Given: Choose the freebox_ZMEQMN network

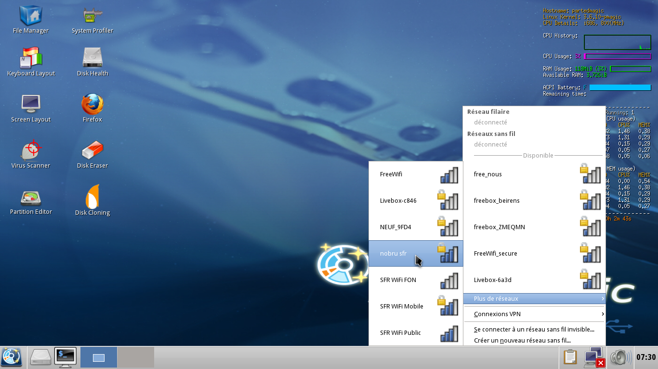Looking at the screenshot, I should coord(534,227).
